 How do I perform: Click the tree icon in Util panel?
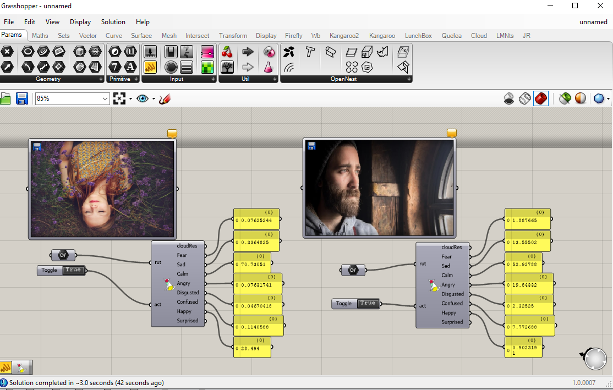coord(227,67)
